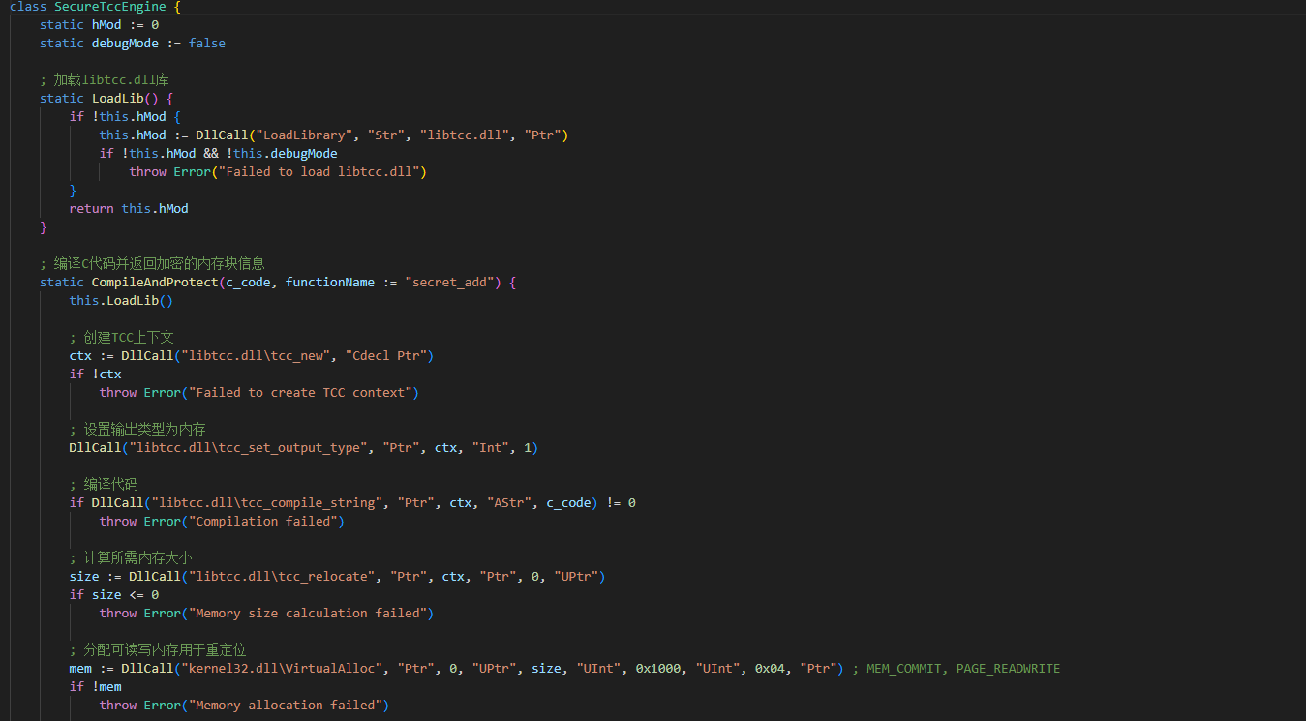Click the comment "; 计算所需内存大小"

(131, 558)
